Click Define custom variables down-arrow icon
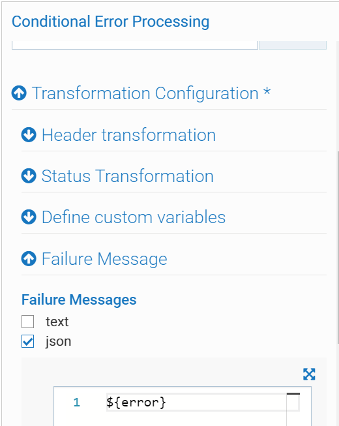This screenshot has width=339, height=426. coord(29,217)
